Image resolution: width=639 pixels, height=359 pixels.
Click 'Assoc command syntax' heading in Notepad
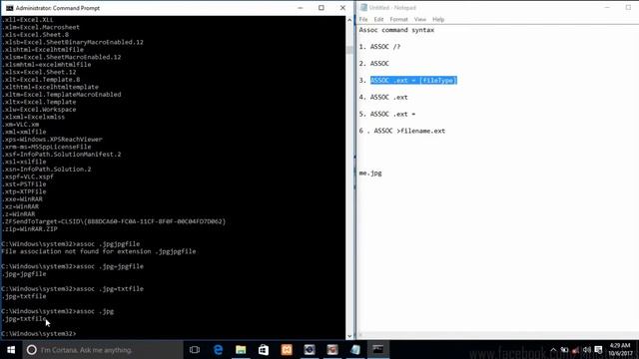[x=396, y=30]
